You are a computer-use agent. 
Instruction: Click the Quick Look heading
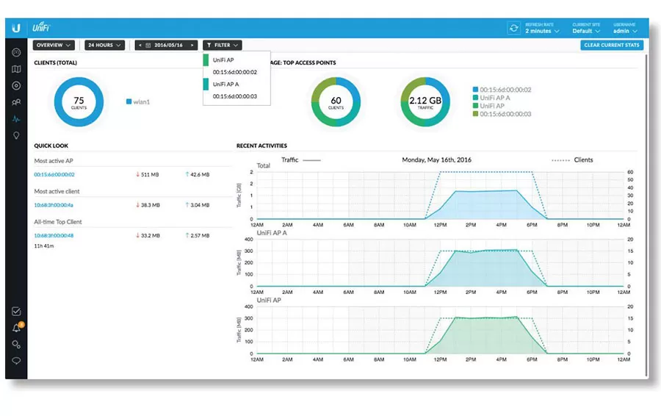click(x=51, y=146)
